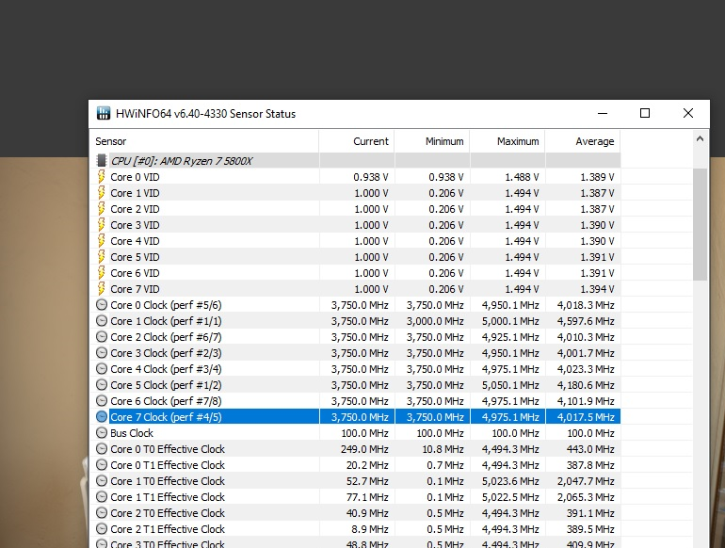Screen dimensions: 725x548
Task: Select Core 2 Clock (perf #6/7) row
Action: (x=355, y=337)
